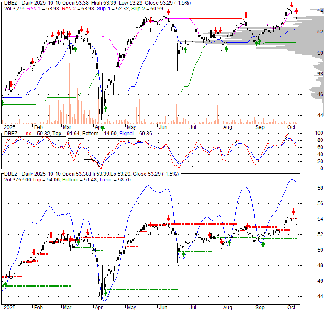Screen dimensions: 325x310
Task: Click the 100 level on the oscillator scale
Action: pyautogui.click(x=319, y=133)
